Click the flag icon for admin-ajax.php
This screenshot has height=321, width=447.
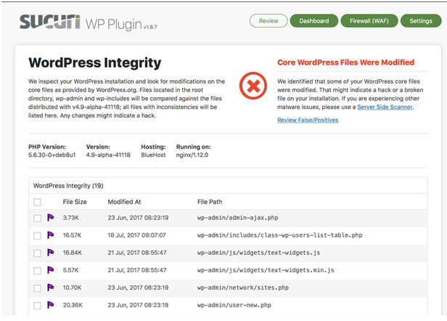pos(51,218)
